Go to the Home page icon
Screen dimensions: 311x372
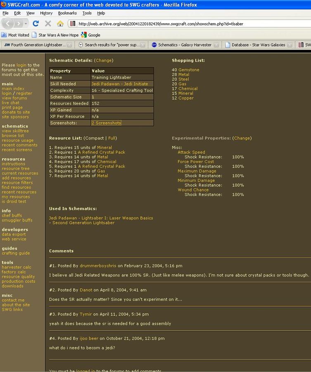click(60, 24)
